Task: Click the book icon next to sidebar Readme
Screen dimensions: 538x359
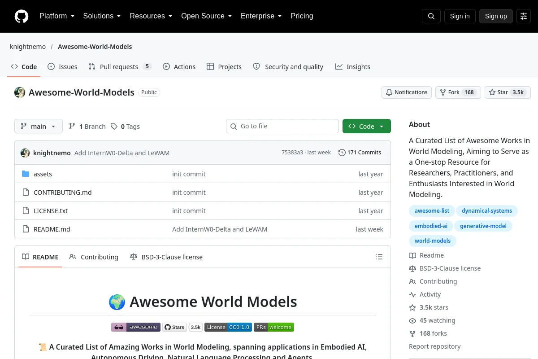Action: 412,255
